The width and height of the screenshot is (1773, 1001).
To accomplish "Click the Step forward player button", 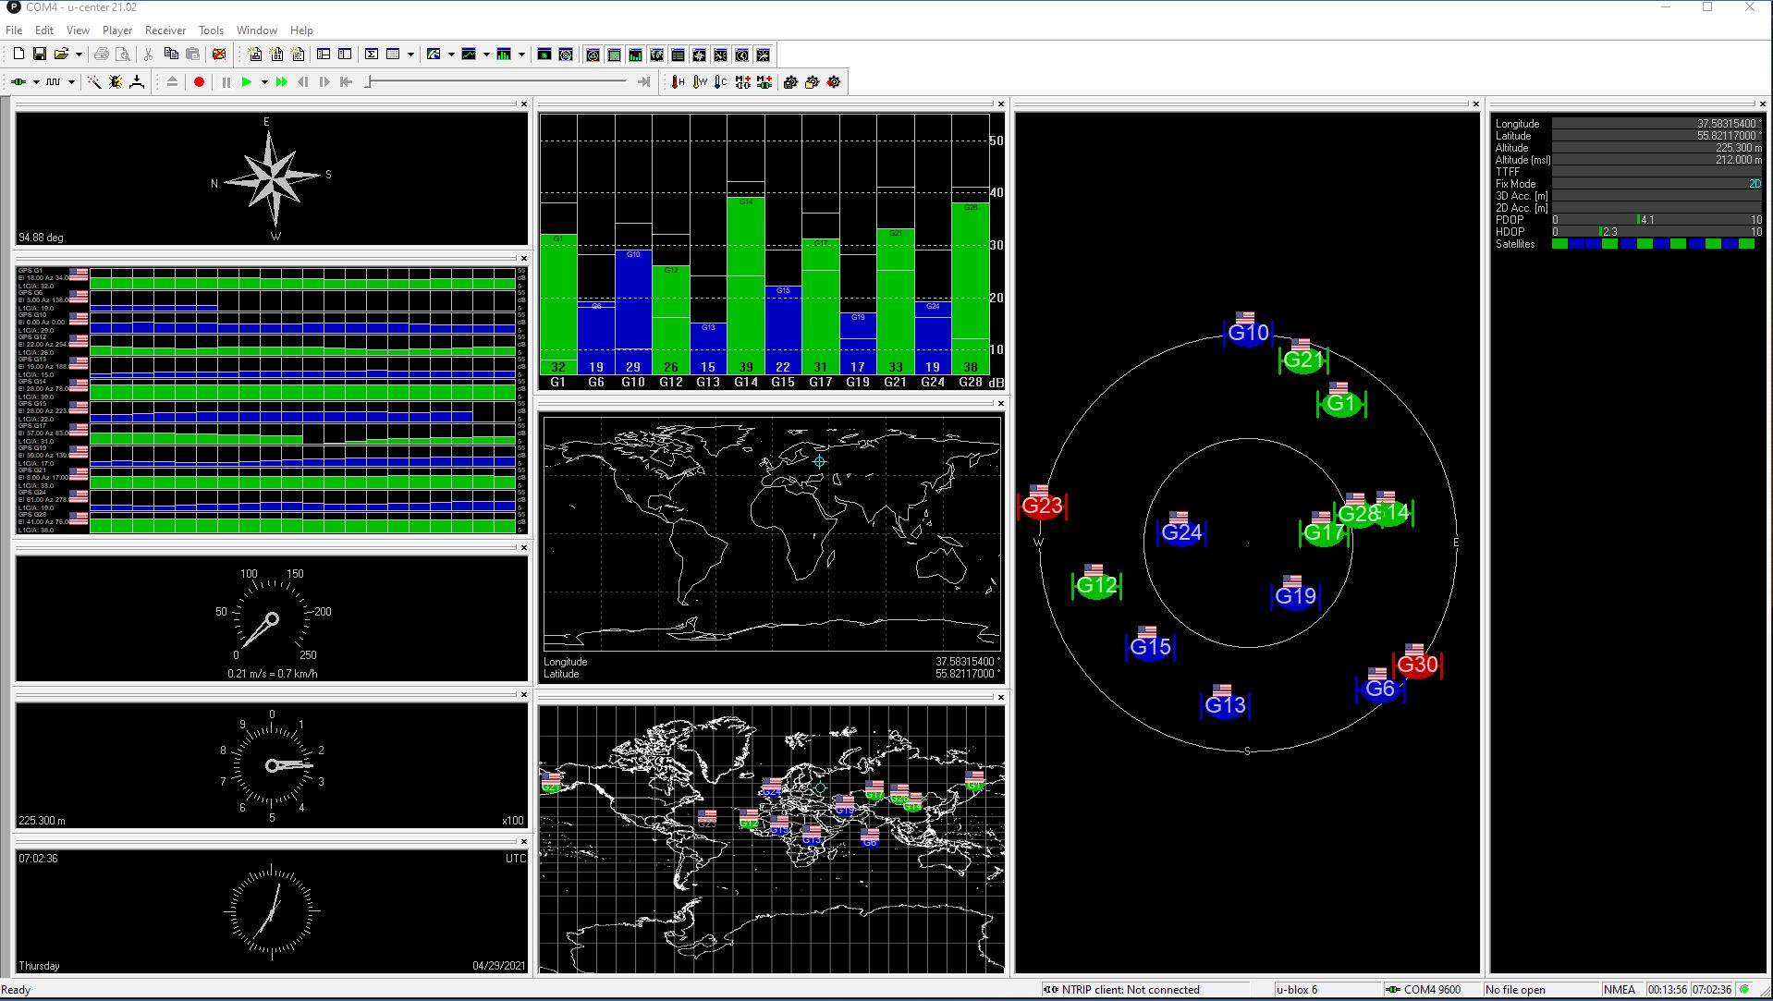I will 324,82.
